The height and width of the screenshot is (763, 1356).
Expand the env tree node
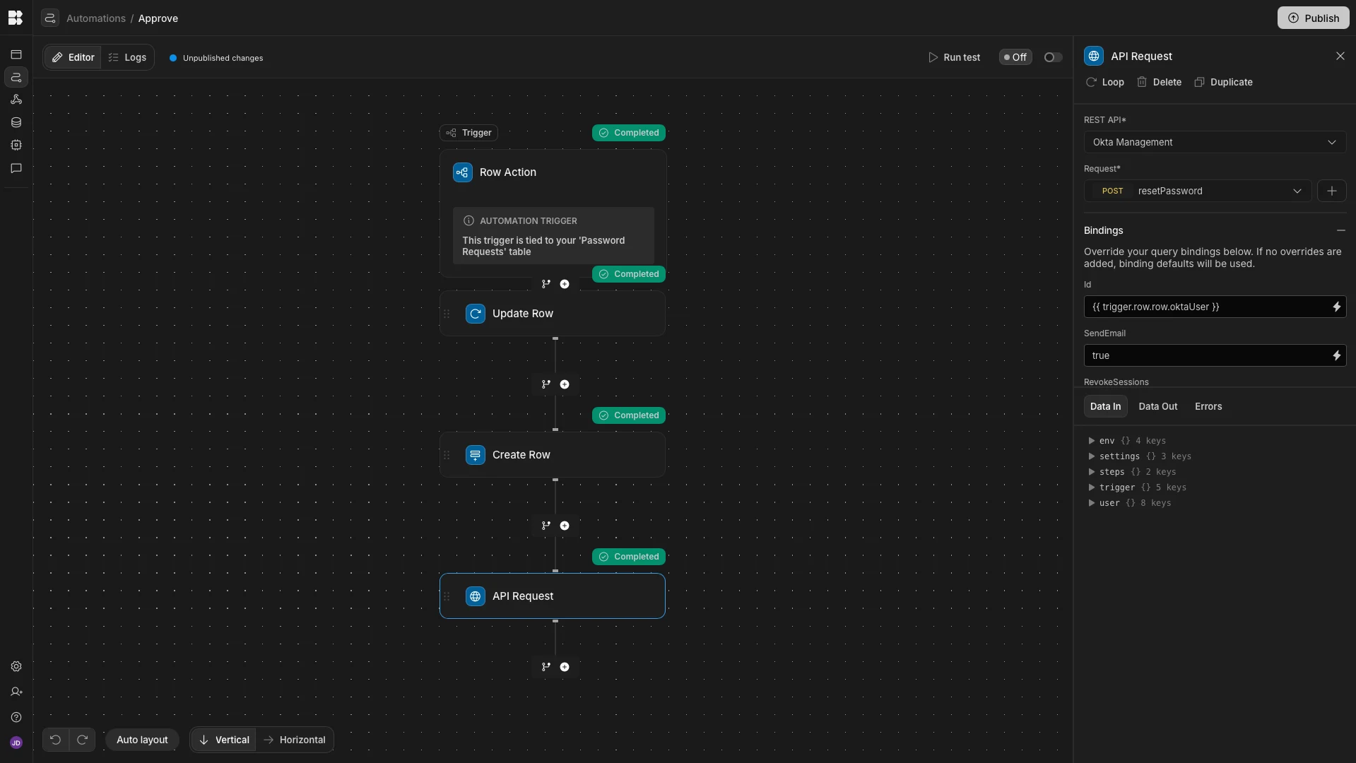tap(1091, 441)
